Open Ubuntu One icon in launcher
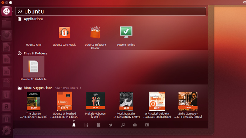Viewport: 246px width, 138px height. pyautogui.click(x=7, y=95)
